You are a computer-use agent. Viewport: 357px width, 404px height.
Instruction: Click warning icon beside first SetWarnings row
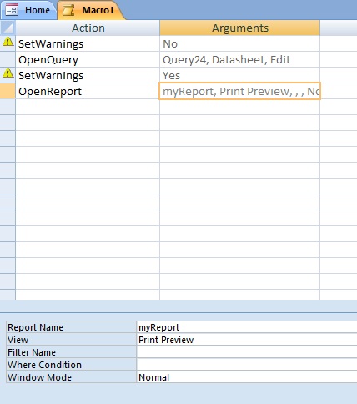pos(8,42)
